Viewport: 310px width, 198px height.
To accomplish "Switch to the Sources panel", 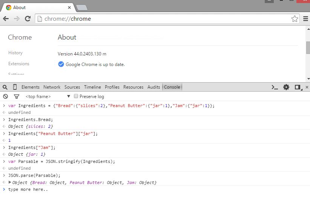I will click(72, 87).
